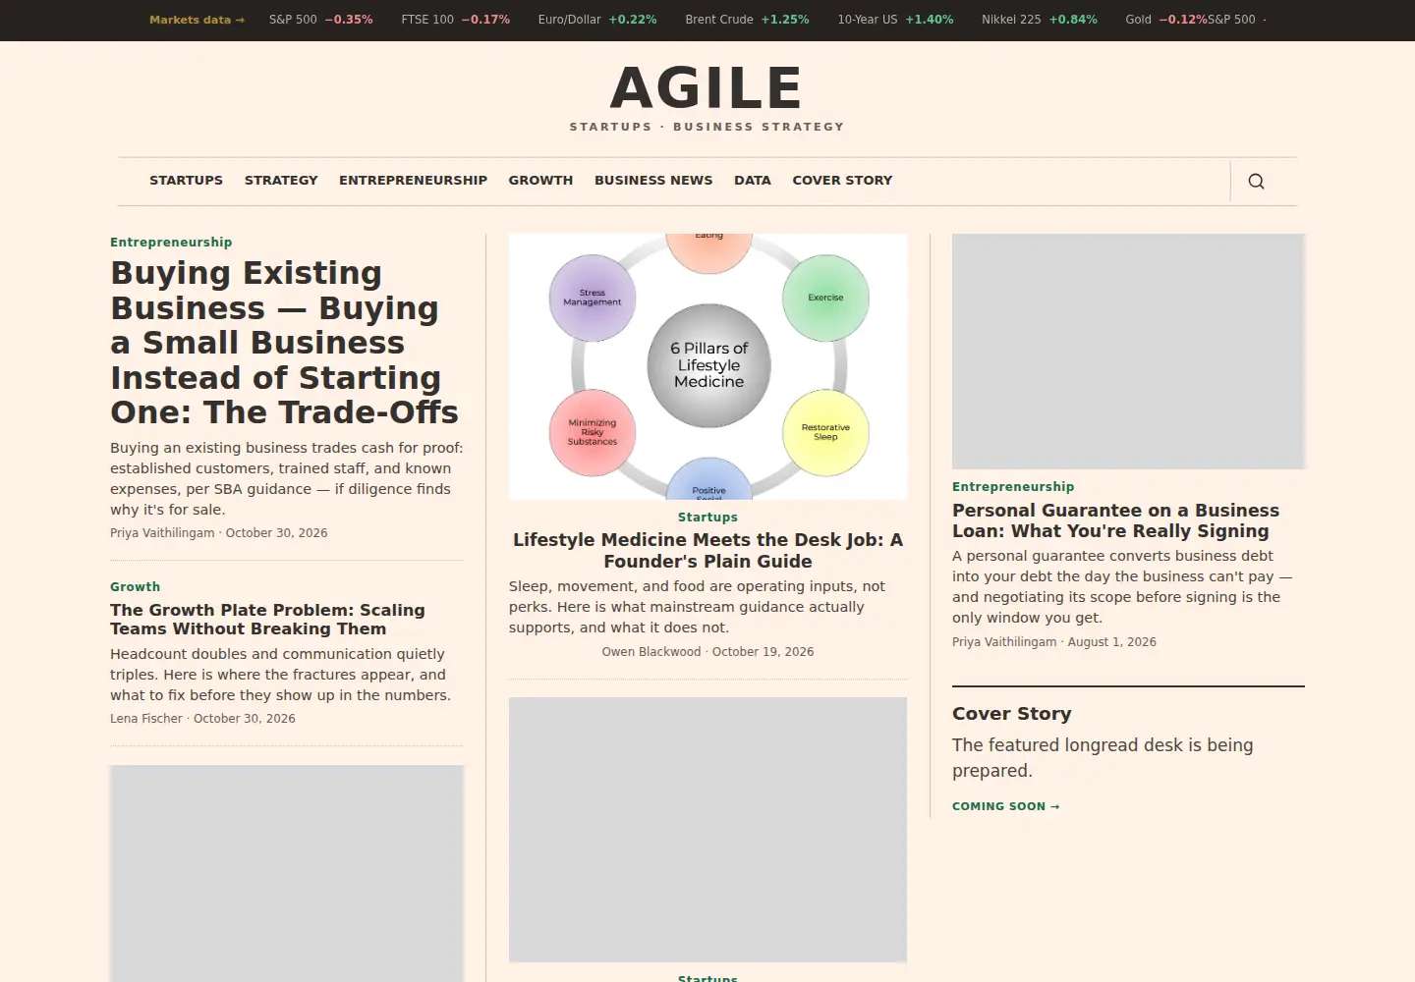Open the Entrepreneurship tag above Buying Existing Business
This screenshot has height=982, width=1415.
[x=171, y=243]
